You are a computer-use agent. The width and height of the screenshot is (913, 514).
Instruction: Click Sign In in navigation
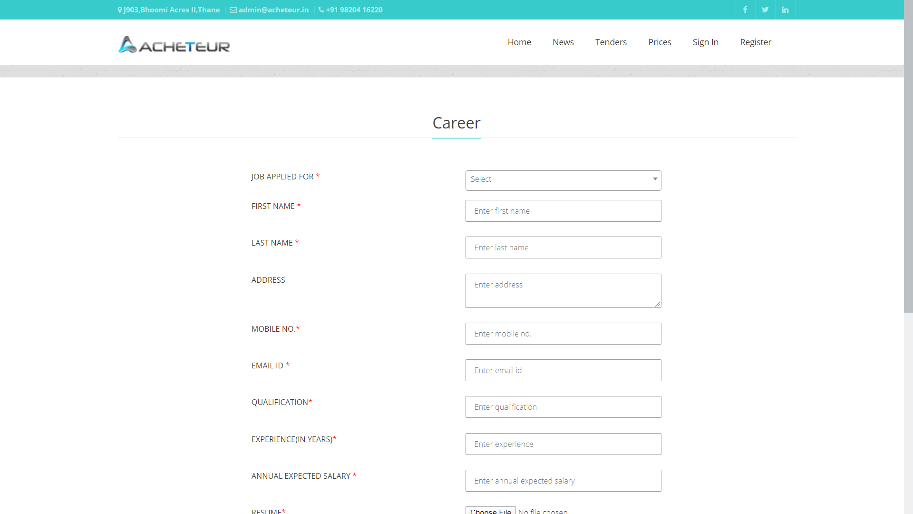tap(705, 42)
